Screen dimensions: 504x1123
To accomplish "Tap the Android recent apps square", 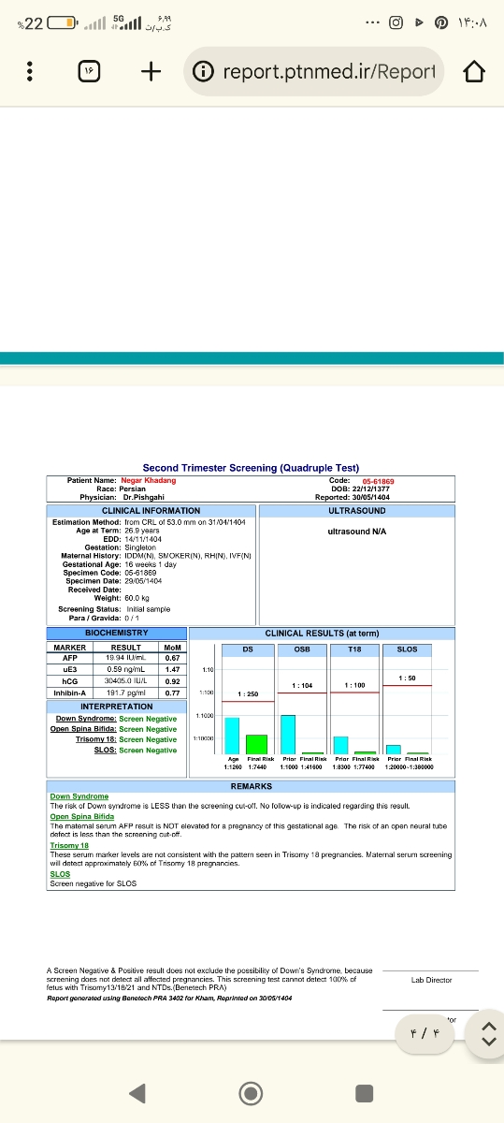I will point(365,1092).
